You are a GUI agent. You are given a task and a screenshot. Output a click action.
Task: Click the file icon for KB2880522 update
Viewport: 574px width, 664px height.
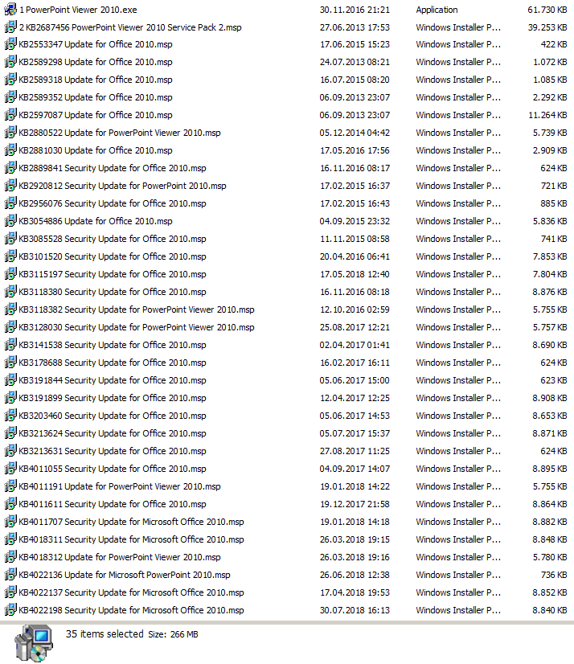tap(10, 133)
